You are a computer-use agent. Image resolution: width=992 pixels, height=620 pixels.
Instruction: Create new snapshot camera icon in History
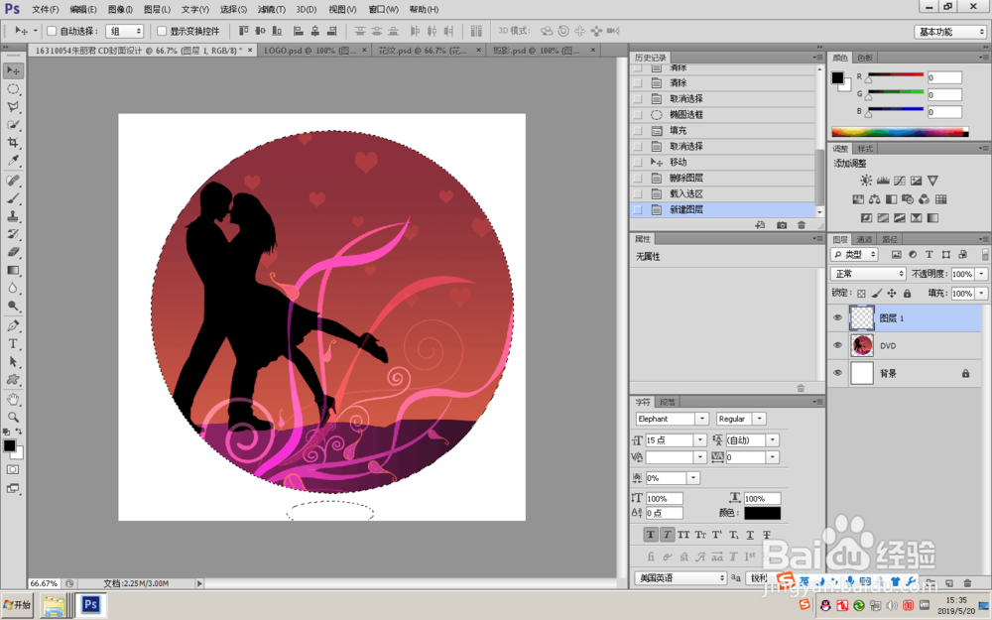(782, 225)
